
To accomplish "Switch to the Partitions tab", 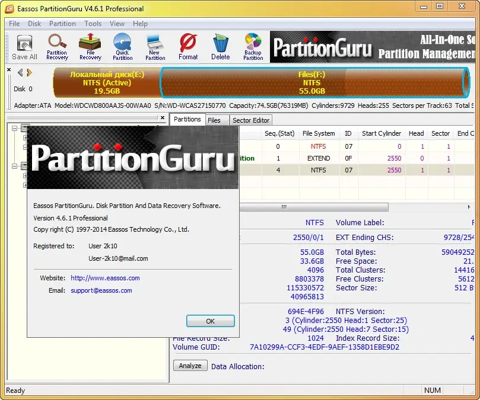I will coord(187,119).
